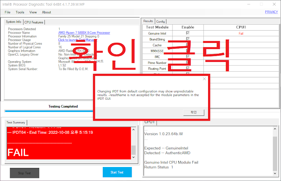Close the Intel Processor Diagnostic Tool window
This screenshot has width=281, height=181.
click(x=274, y=4)
